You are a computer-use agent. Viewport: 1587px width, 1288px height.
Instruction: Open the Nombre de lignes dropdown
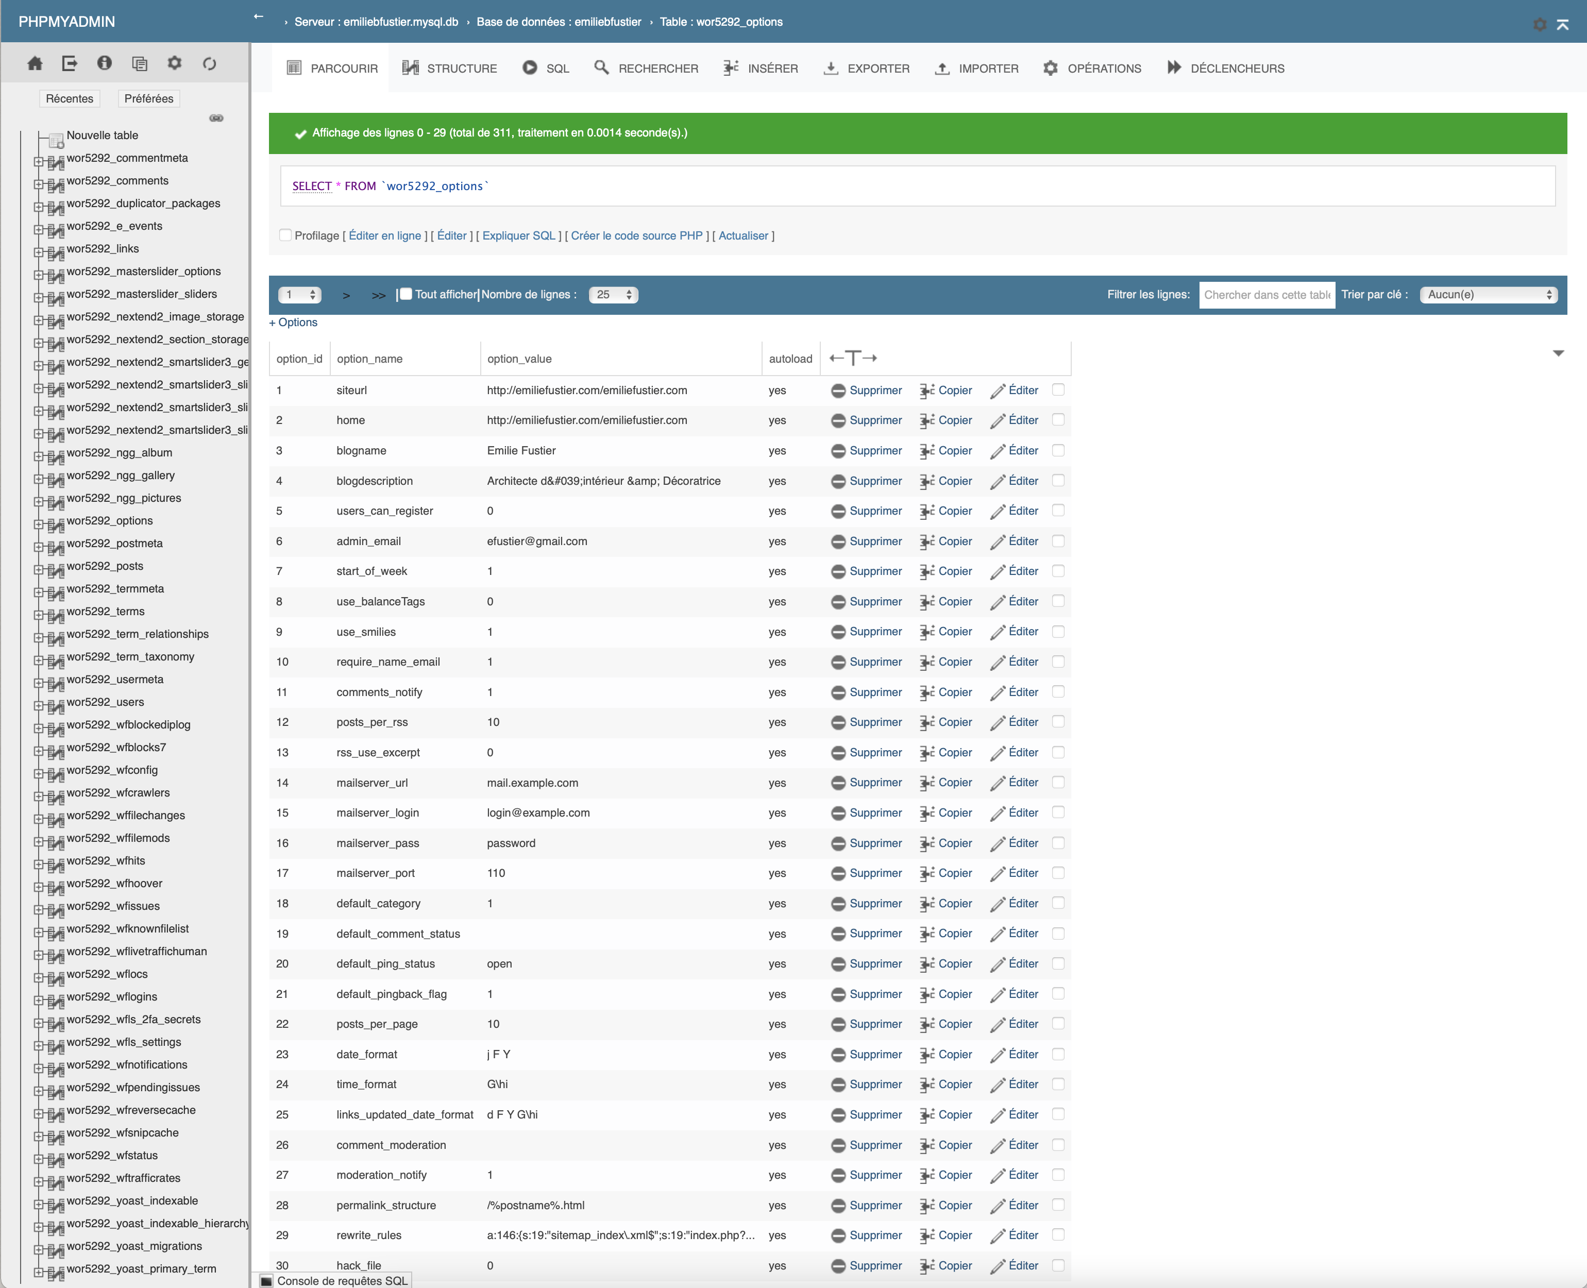[x=614, y=295]
